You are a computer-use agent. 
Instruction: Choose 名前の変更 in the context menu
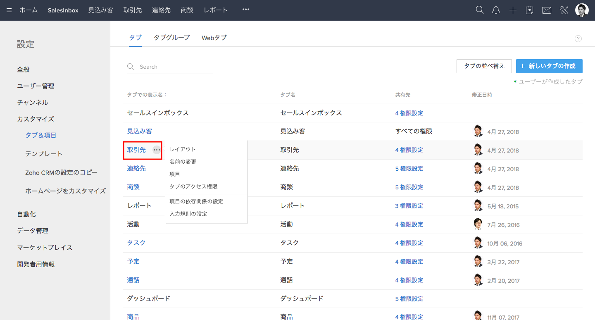[183, 162]
